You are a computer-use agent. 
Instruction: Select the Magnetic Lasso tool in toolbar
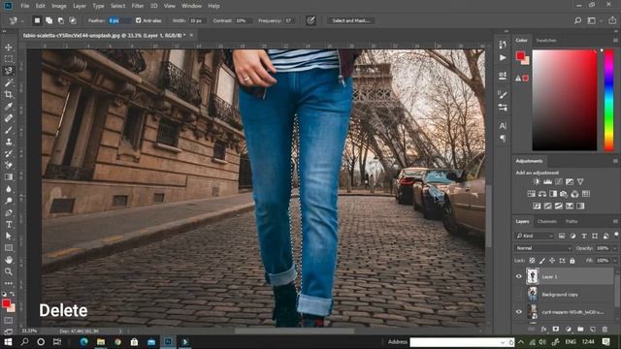coord(9,71)
